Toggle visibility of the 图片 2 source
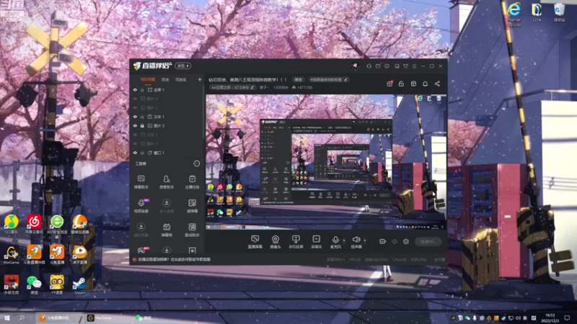Screen dimensions: 577x324 point(135,107)
